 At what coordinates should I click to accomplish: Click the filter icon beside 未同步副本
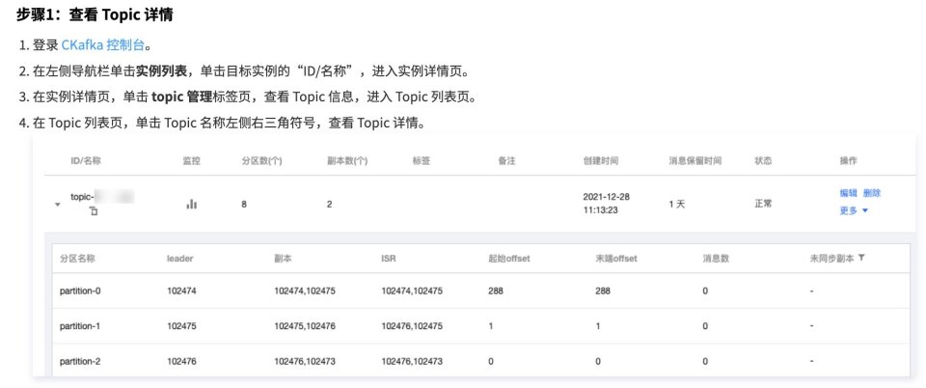[861, 259]
